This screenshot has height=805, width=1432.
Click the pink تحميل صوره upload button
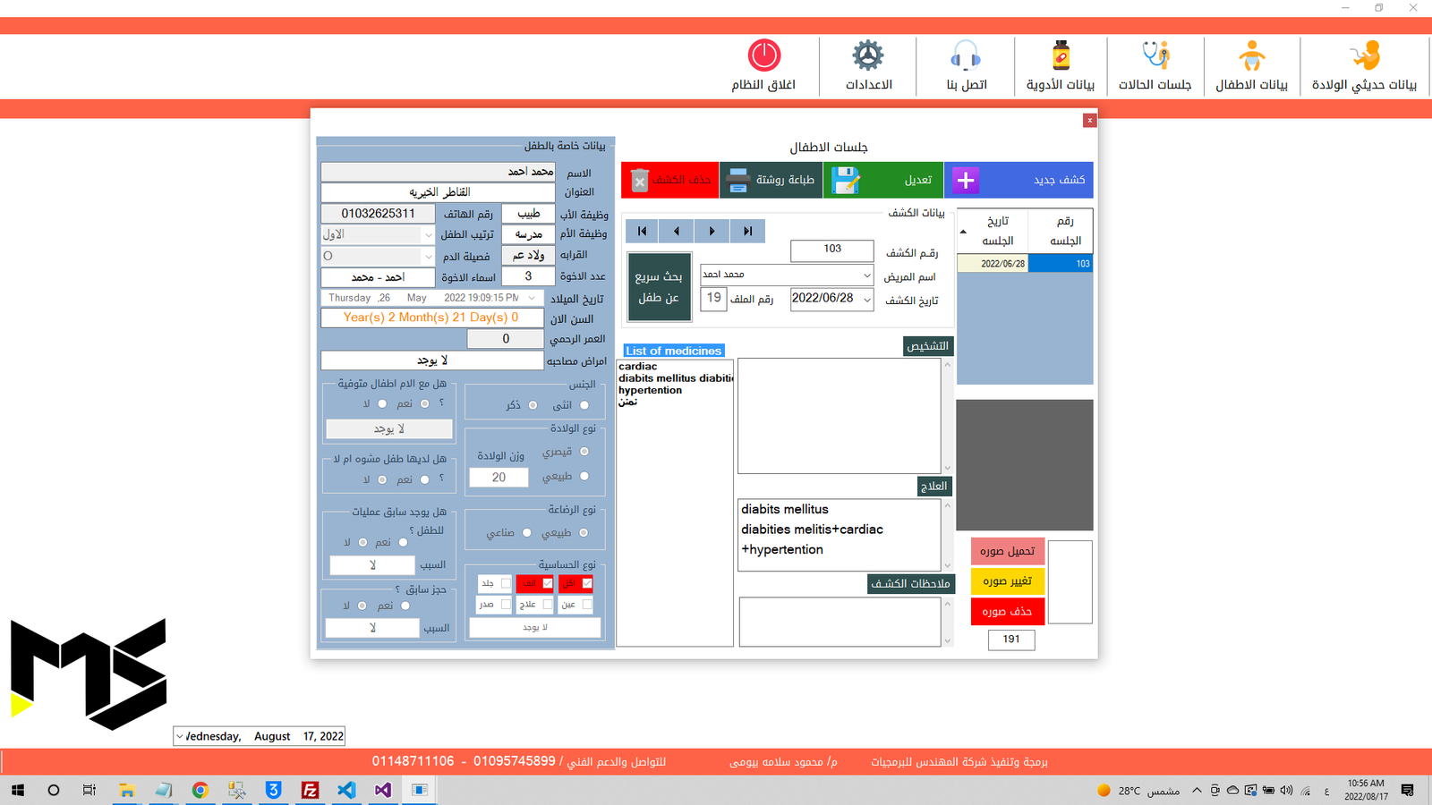[1007, 551]
